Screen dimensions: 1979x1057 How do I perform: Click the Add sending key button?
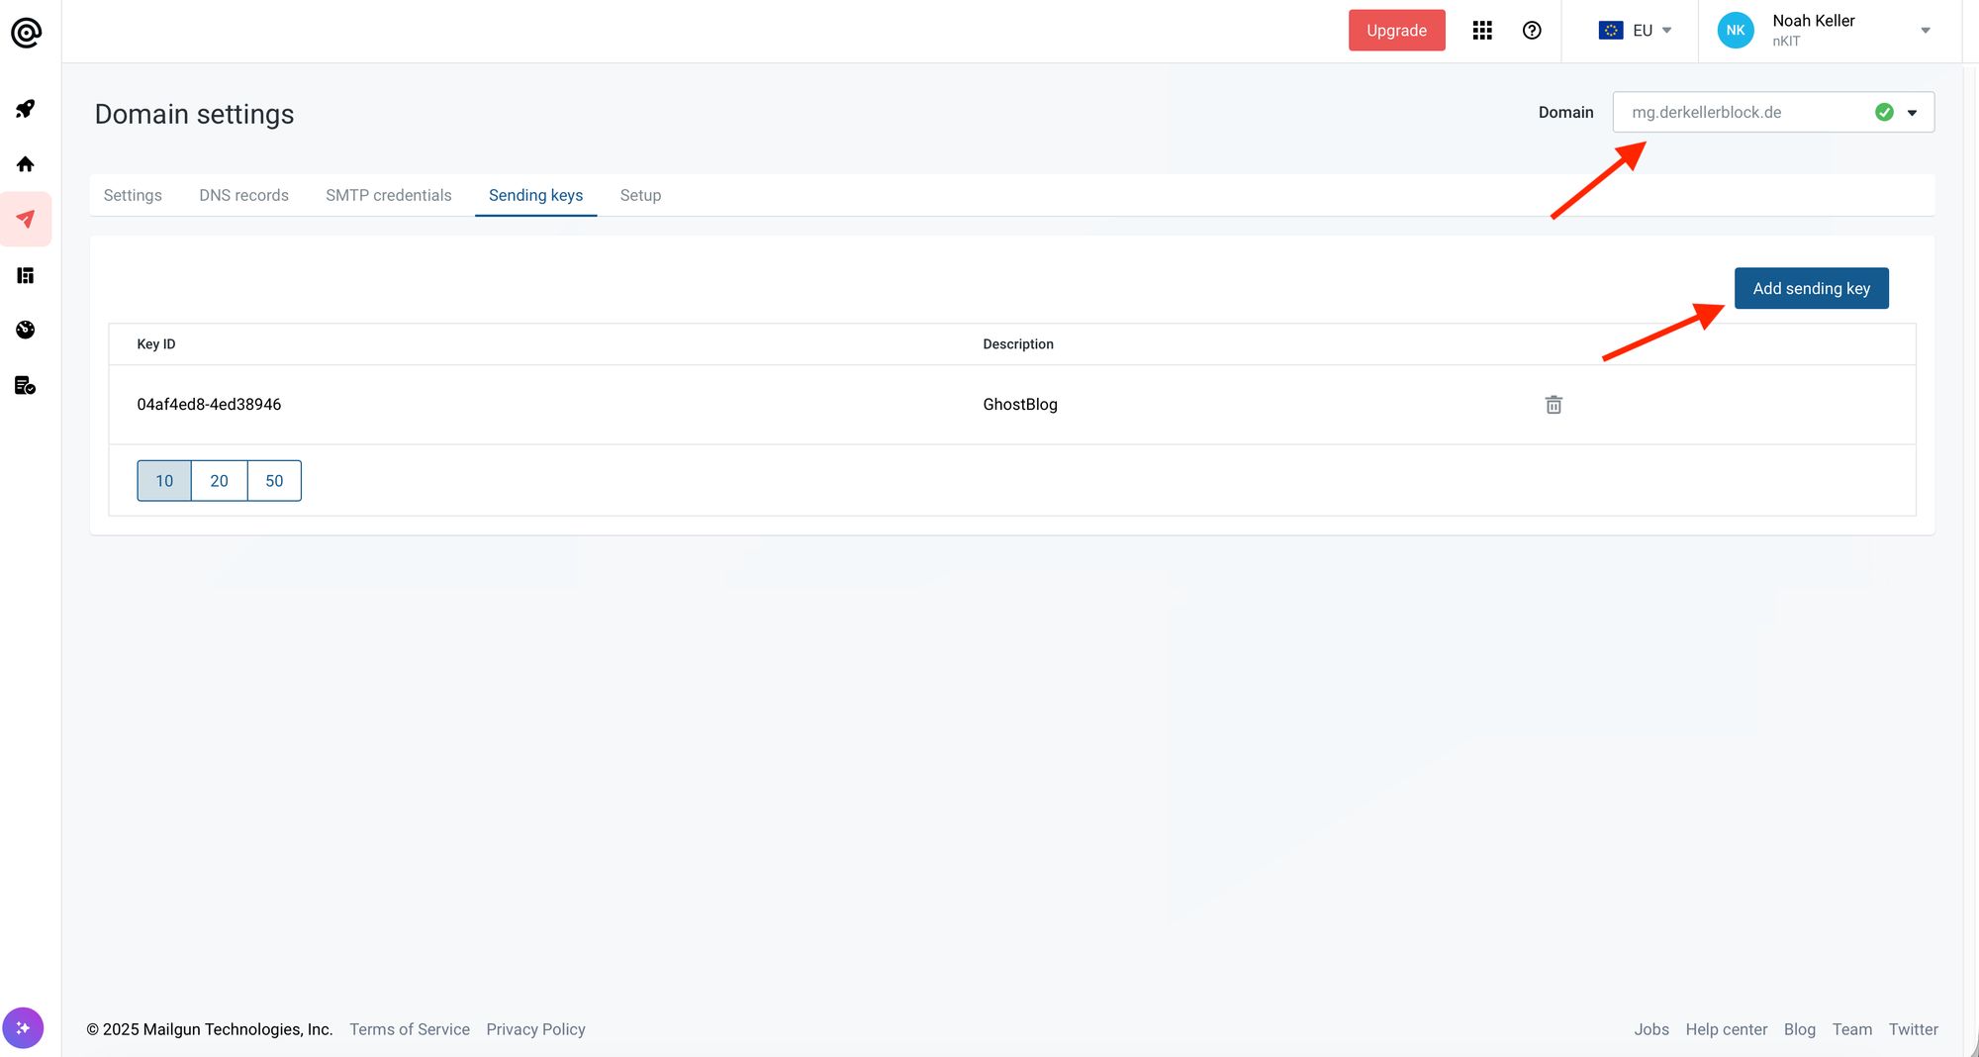point(1811,289)
